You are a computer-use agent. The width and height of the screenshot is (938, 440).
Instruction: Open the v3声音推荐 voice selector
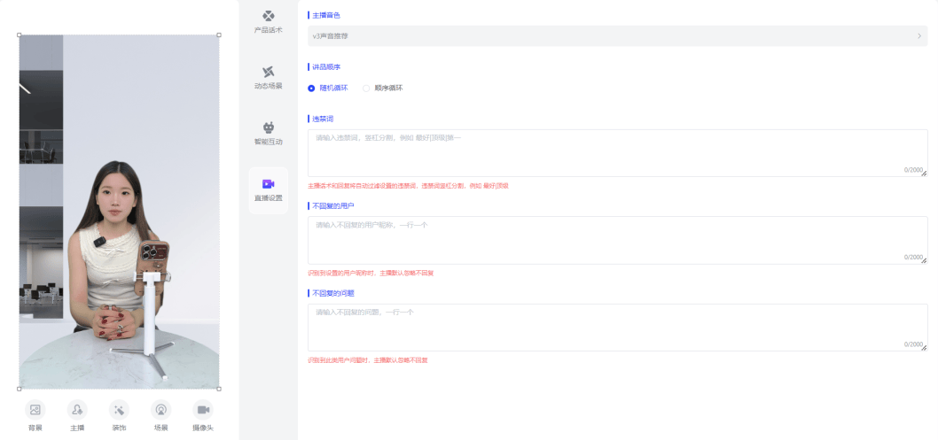pyautogui.click(x=617, y=35)
